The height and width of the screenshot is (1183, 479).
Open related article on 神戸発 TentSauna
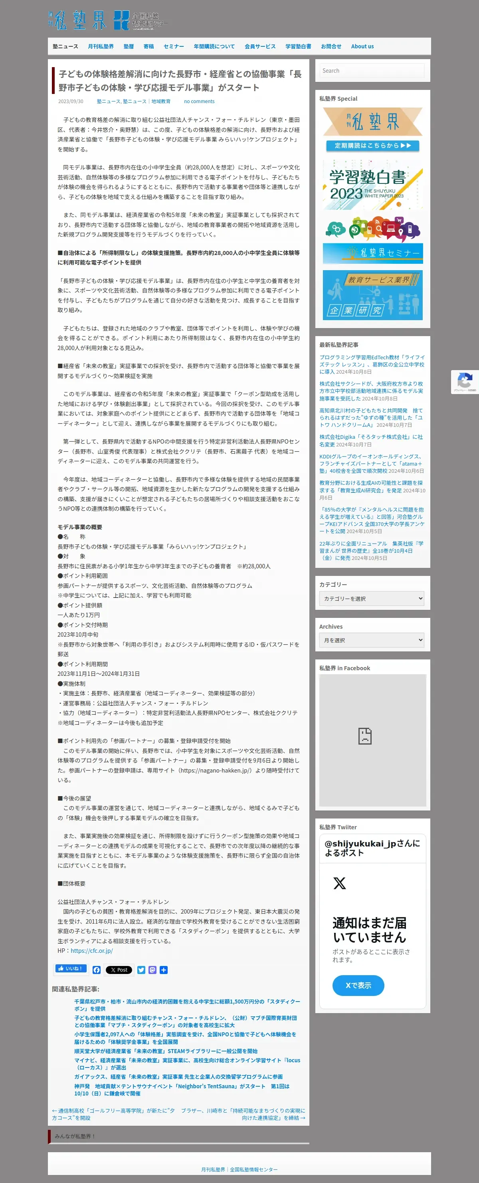[x=182, y=1090]
